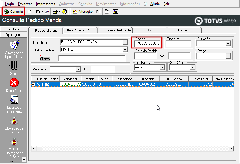Click the Dt. Entrega column header
Viewport: 240px width, 164px height.
(174, 79)
